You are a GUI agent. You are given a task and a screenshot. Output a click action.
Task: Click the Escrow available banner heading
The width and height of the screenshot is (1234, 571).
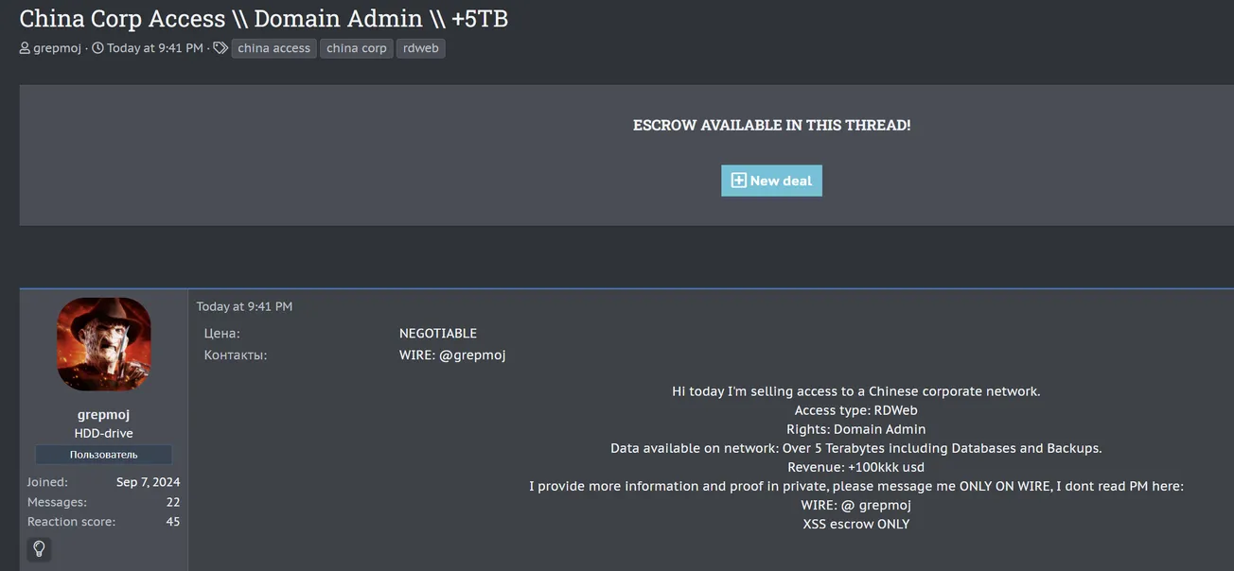pos(771,125)
